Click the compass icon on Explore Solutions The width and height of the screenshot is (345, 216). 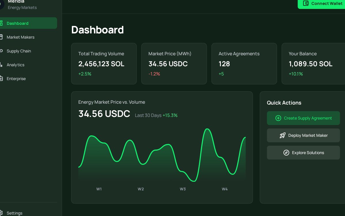[286, 153]
